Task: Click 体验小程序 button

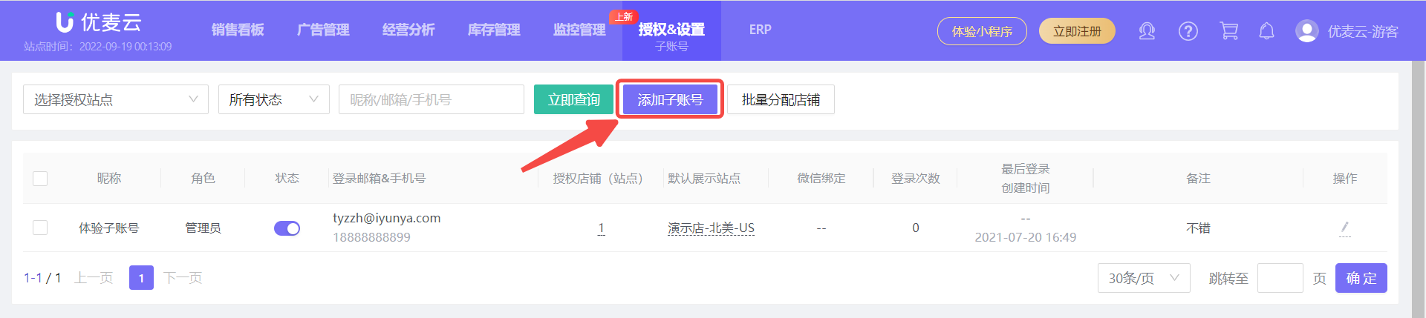Action: (x=982, y=31)
